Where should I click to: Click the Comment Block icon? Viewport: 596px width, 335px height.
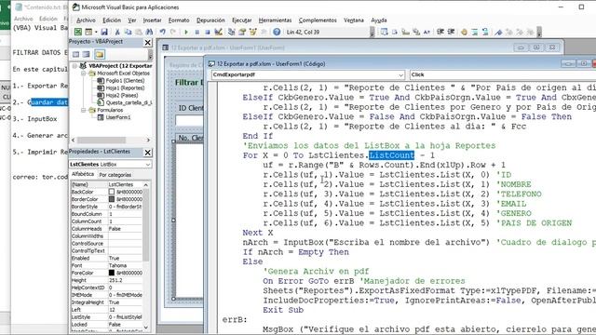coord(475,33)
